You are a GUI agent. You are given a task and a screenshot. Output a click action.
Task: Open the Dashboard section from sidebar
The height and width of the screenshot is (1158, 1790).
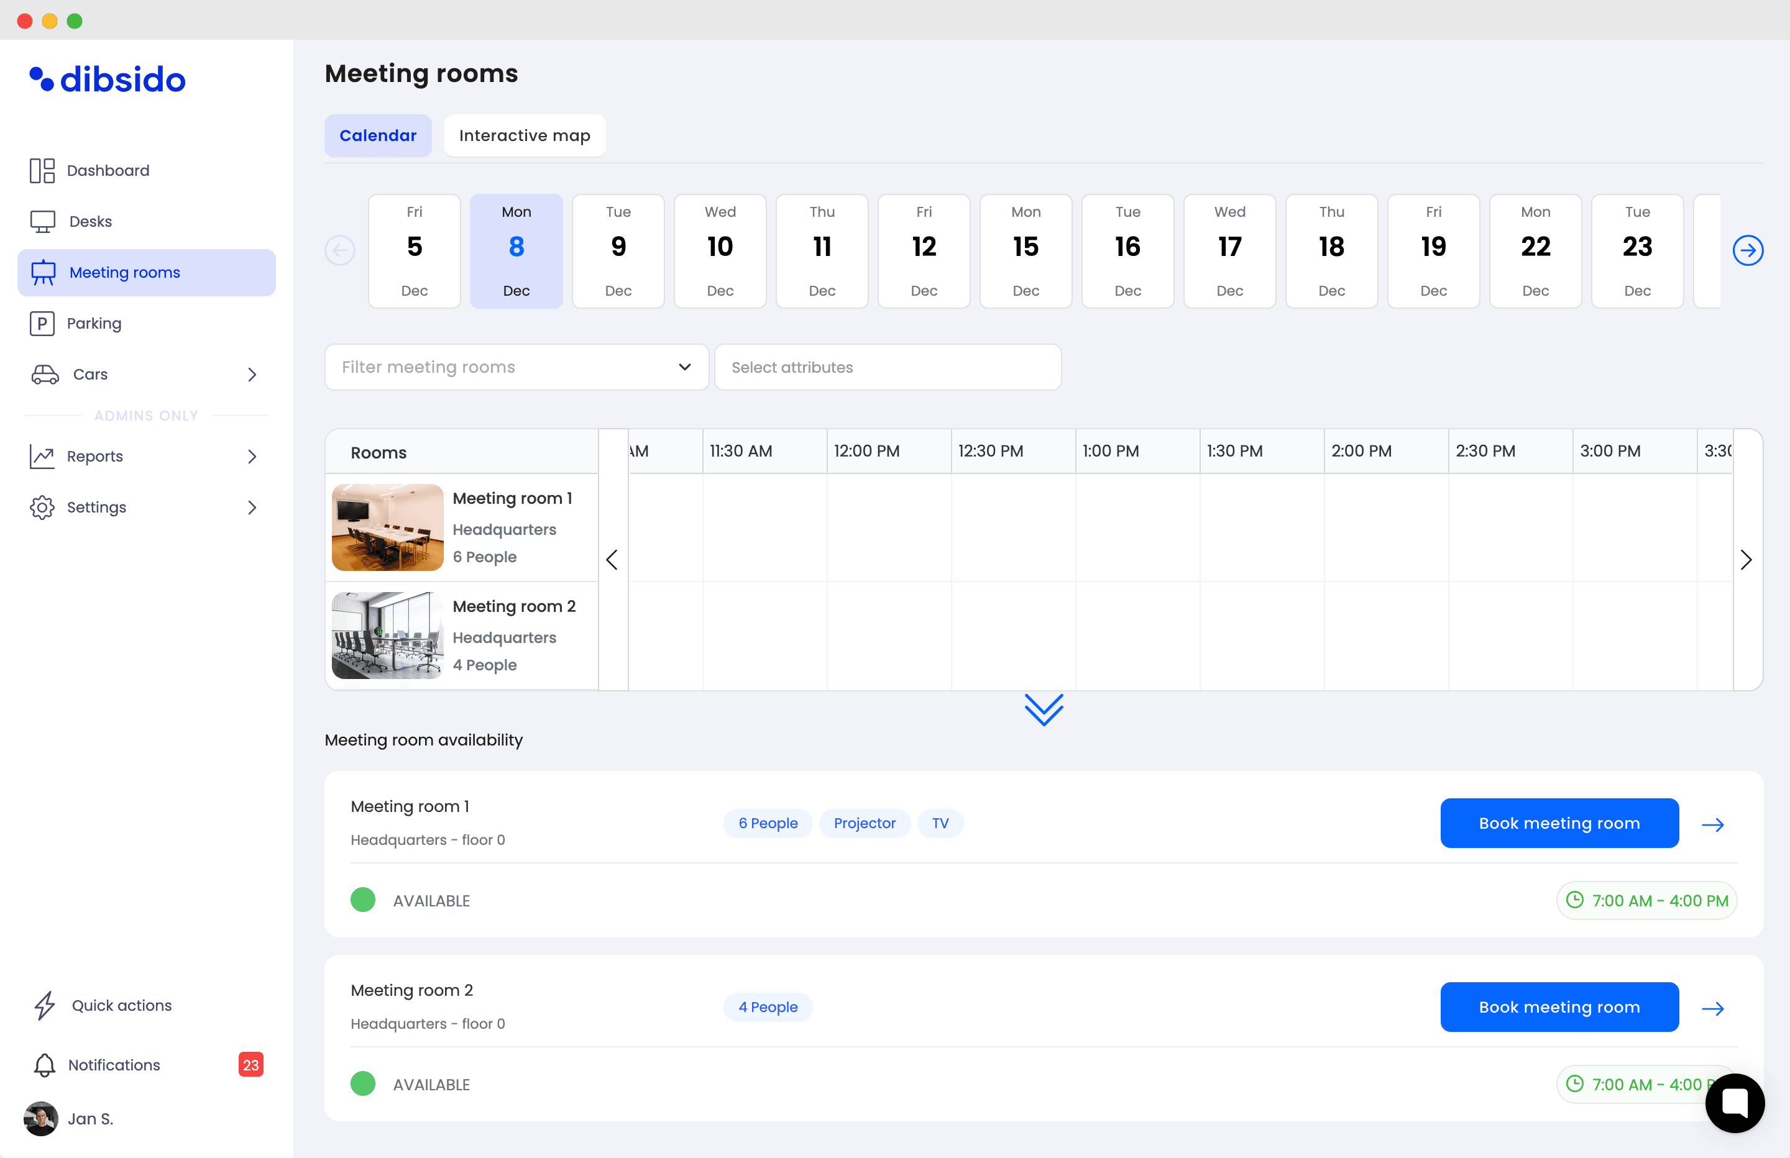(x=108, y=171)
